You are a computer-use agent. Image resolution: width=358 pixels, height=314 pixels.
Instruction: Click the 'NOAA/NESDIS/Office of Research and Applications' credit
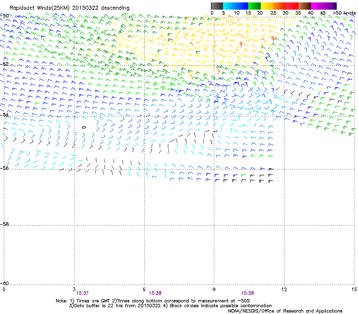coord(285,311)
